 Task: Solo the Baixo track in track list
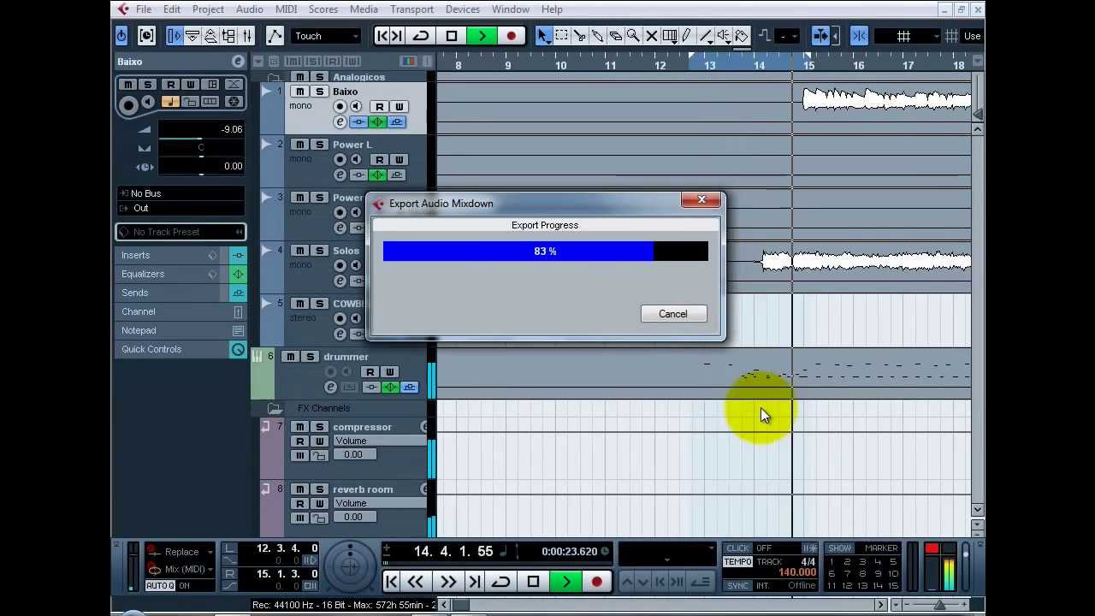(319, 92)
